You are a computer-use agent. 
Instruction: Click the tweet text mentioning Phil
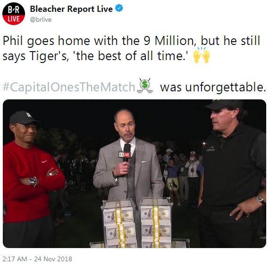pos(131,48)
